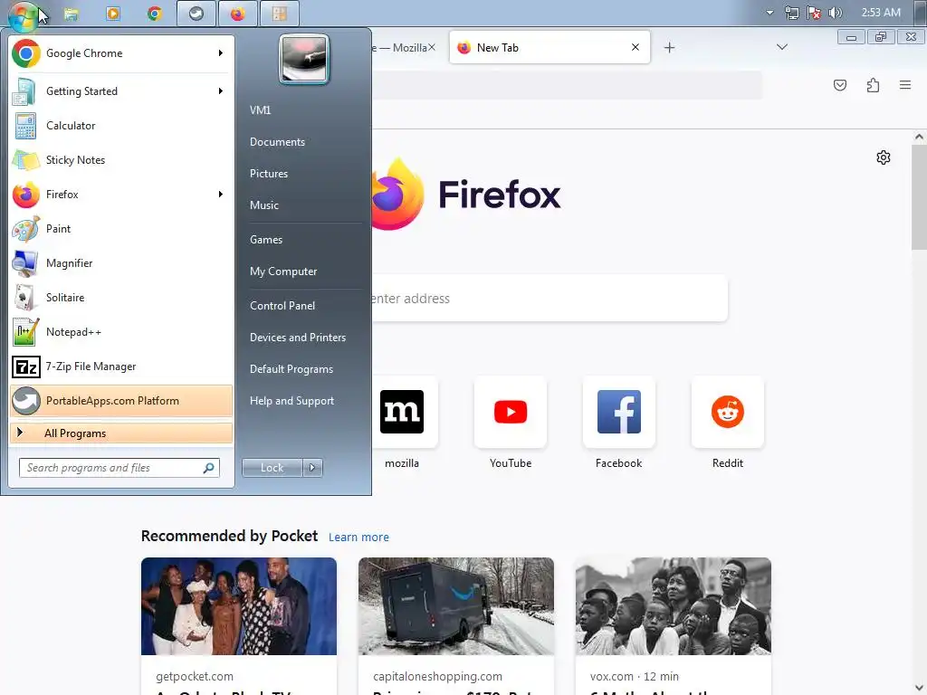Expand All Programs list
This screenshot has width=927, height=695.
click(121, 433)
